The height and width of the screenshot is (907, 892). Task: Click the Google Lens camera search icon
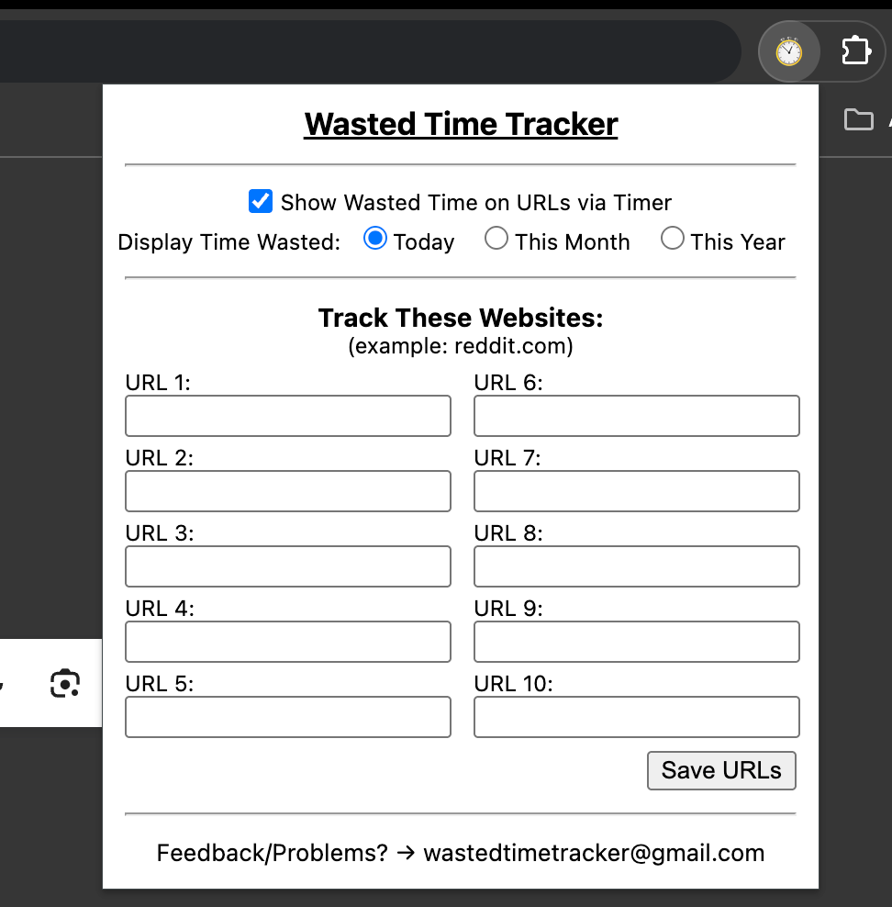pyautogui.click(x=65, y=684)
